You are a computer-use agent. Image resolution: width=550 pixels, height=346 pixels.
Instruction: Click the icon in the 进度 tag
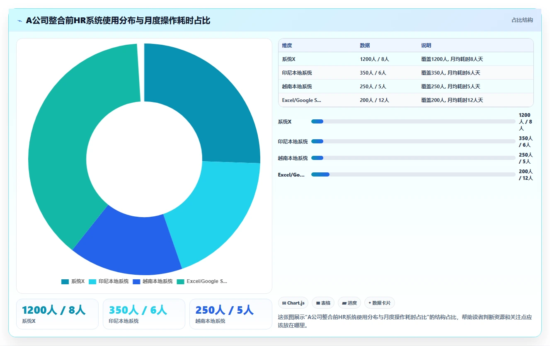(344, 303)
